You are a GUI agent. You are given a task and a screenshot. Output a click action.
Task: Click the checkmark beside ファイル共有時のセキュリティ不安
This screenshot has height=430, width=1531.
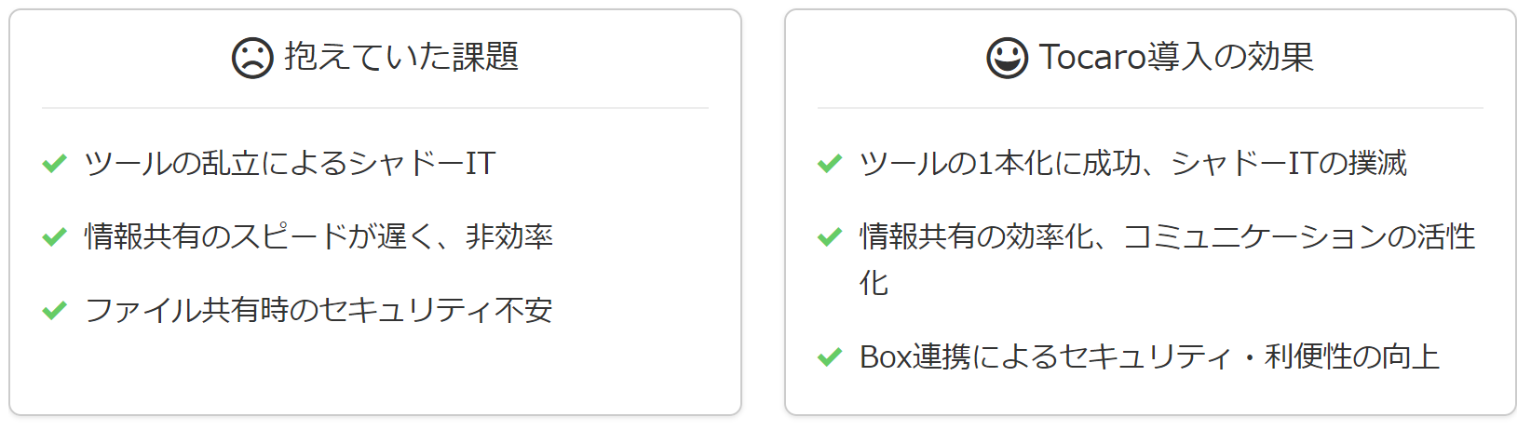pyautogui.click(x=55, y=310)
